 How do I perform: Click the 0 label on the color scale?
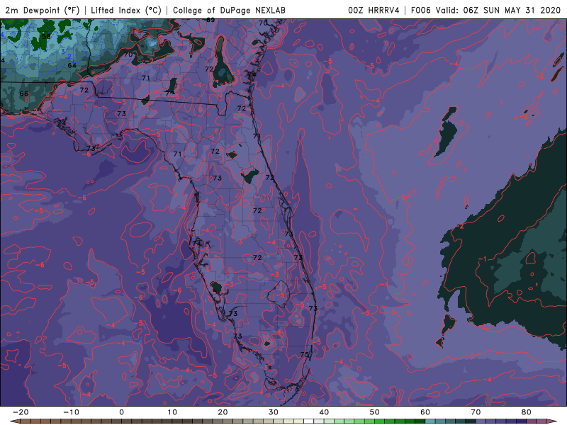point(121,412)
